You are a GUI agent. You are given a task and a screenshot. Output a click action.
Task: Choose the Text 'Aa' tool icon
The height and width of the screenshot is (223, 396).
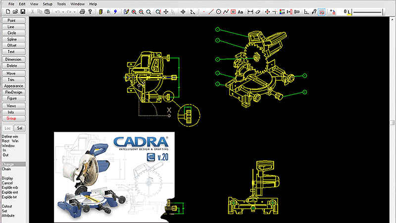point(240,11)
